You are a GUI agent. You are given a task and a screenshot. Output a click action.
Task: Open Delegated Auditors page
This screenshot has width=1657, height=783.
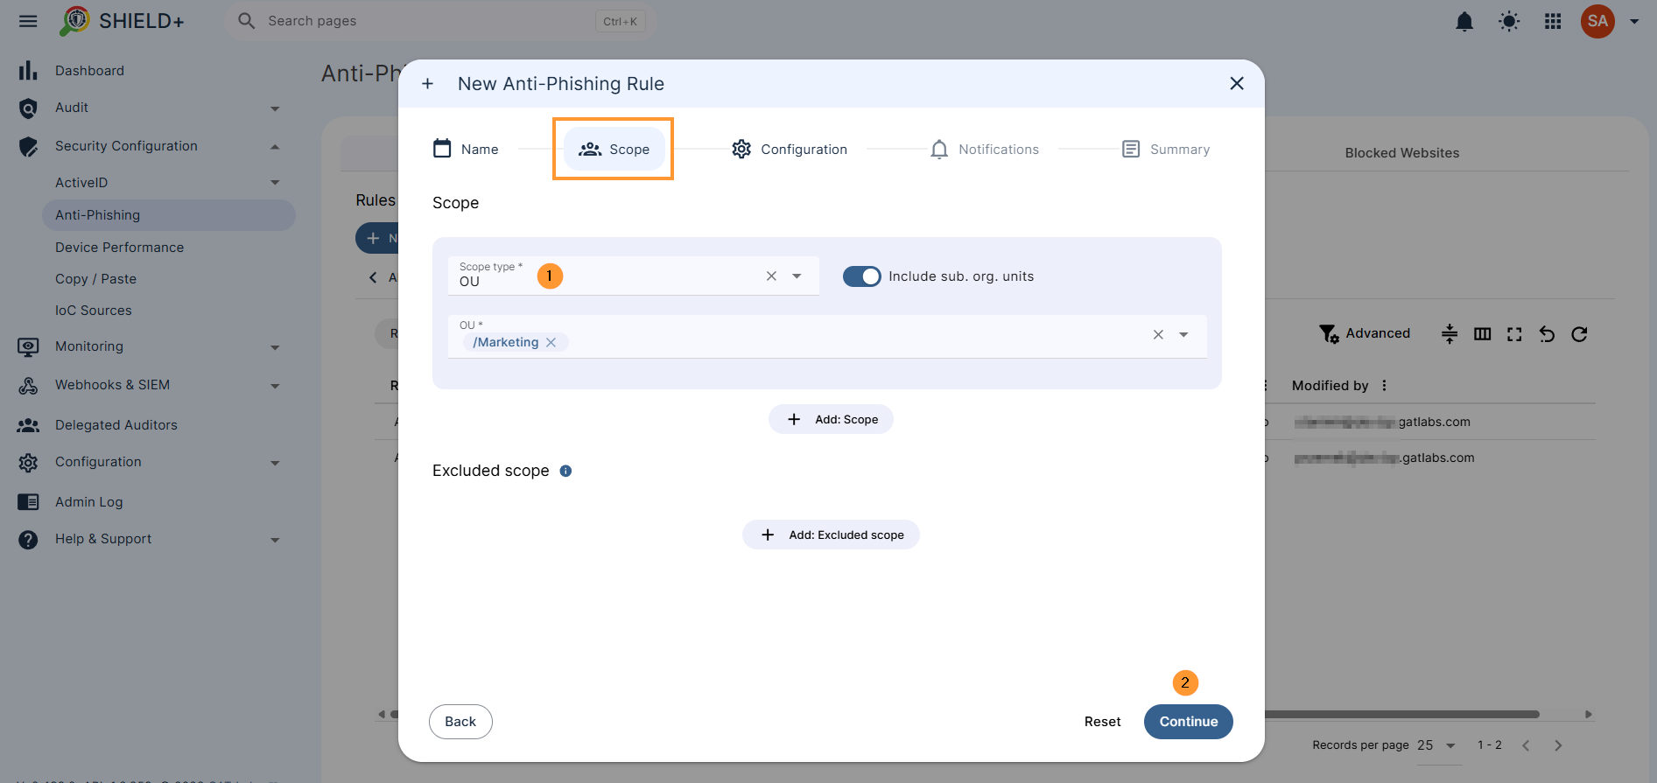[116, 425]
